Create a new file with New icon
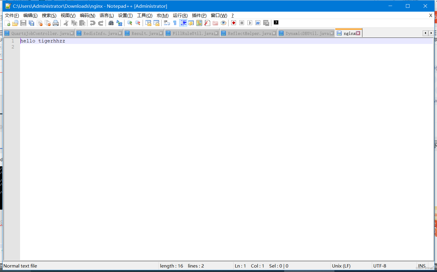The width and height of the screenshot is (437, 272). (x=7, y=23)
